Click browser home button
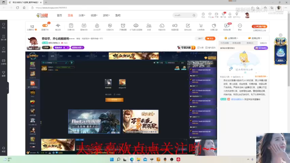Viewport: 290px width, 163px height. pos(24,8)
